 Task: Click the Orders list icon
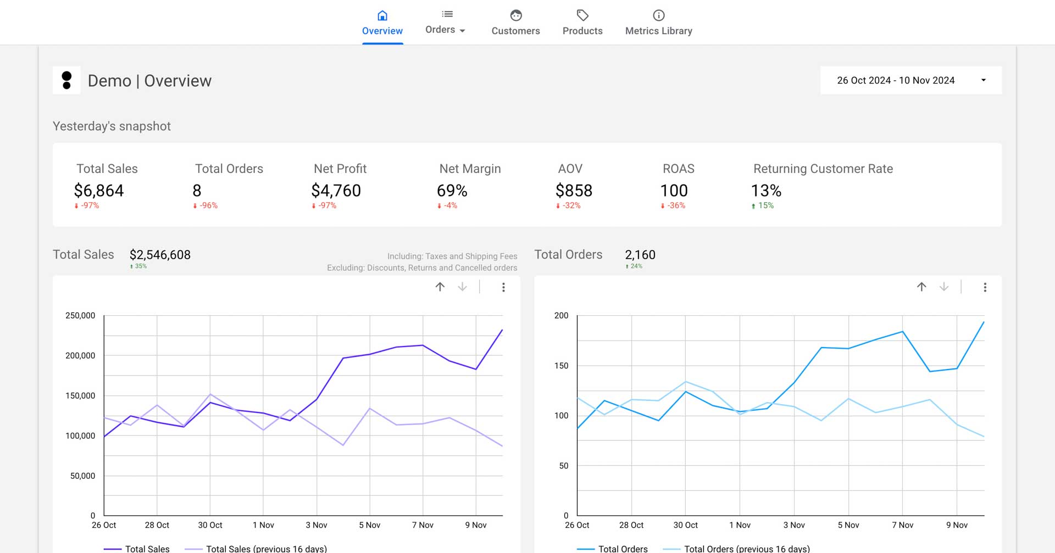click(447, 14)
